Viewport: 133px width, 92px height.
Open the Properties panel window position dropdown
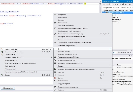click(127, 56)
